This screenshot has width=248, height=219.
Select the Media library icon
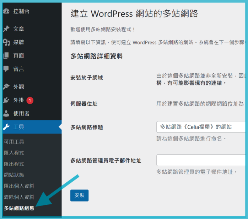pos(6,42)
